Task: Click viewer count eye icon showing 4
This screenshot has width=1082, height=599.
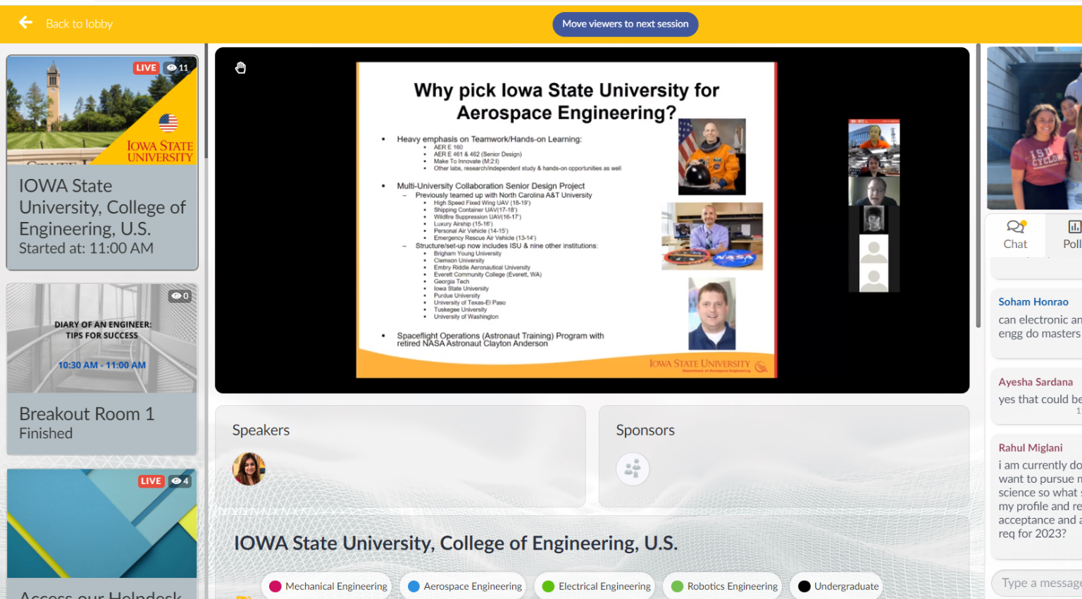Action: 180,481
